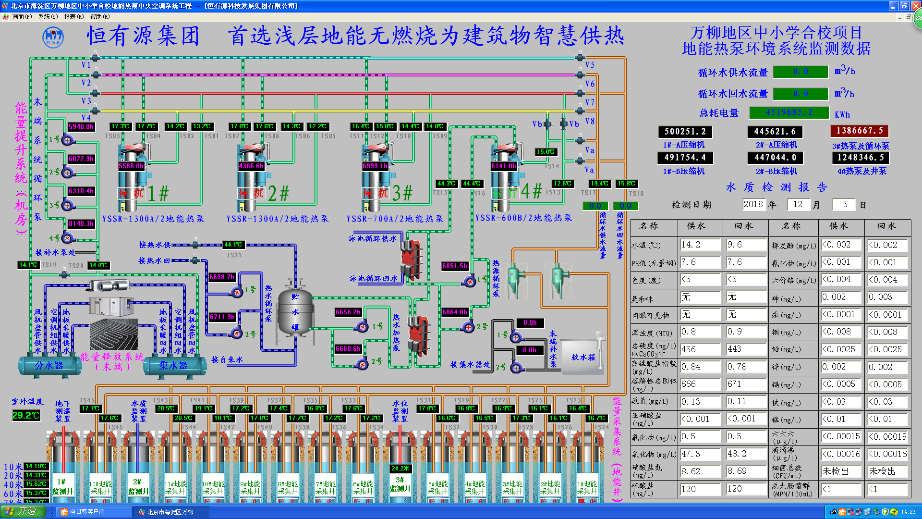922x519 pixels.
Task: Toggle the 停机 status on 1# heat pump
Action: [x=131, y=193]
